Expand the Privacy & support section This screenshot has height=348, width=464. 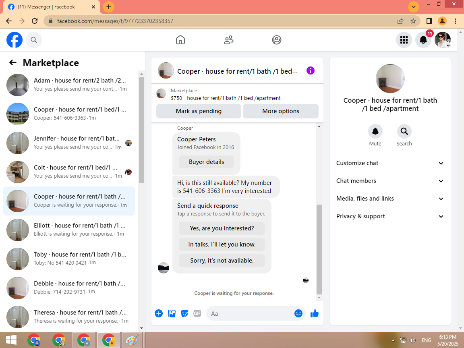pos(390,216)
